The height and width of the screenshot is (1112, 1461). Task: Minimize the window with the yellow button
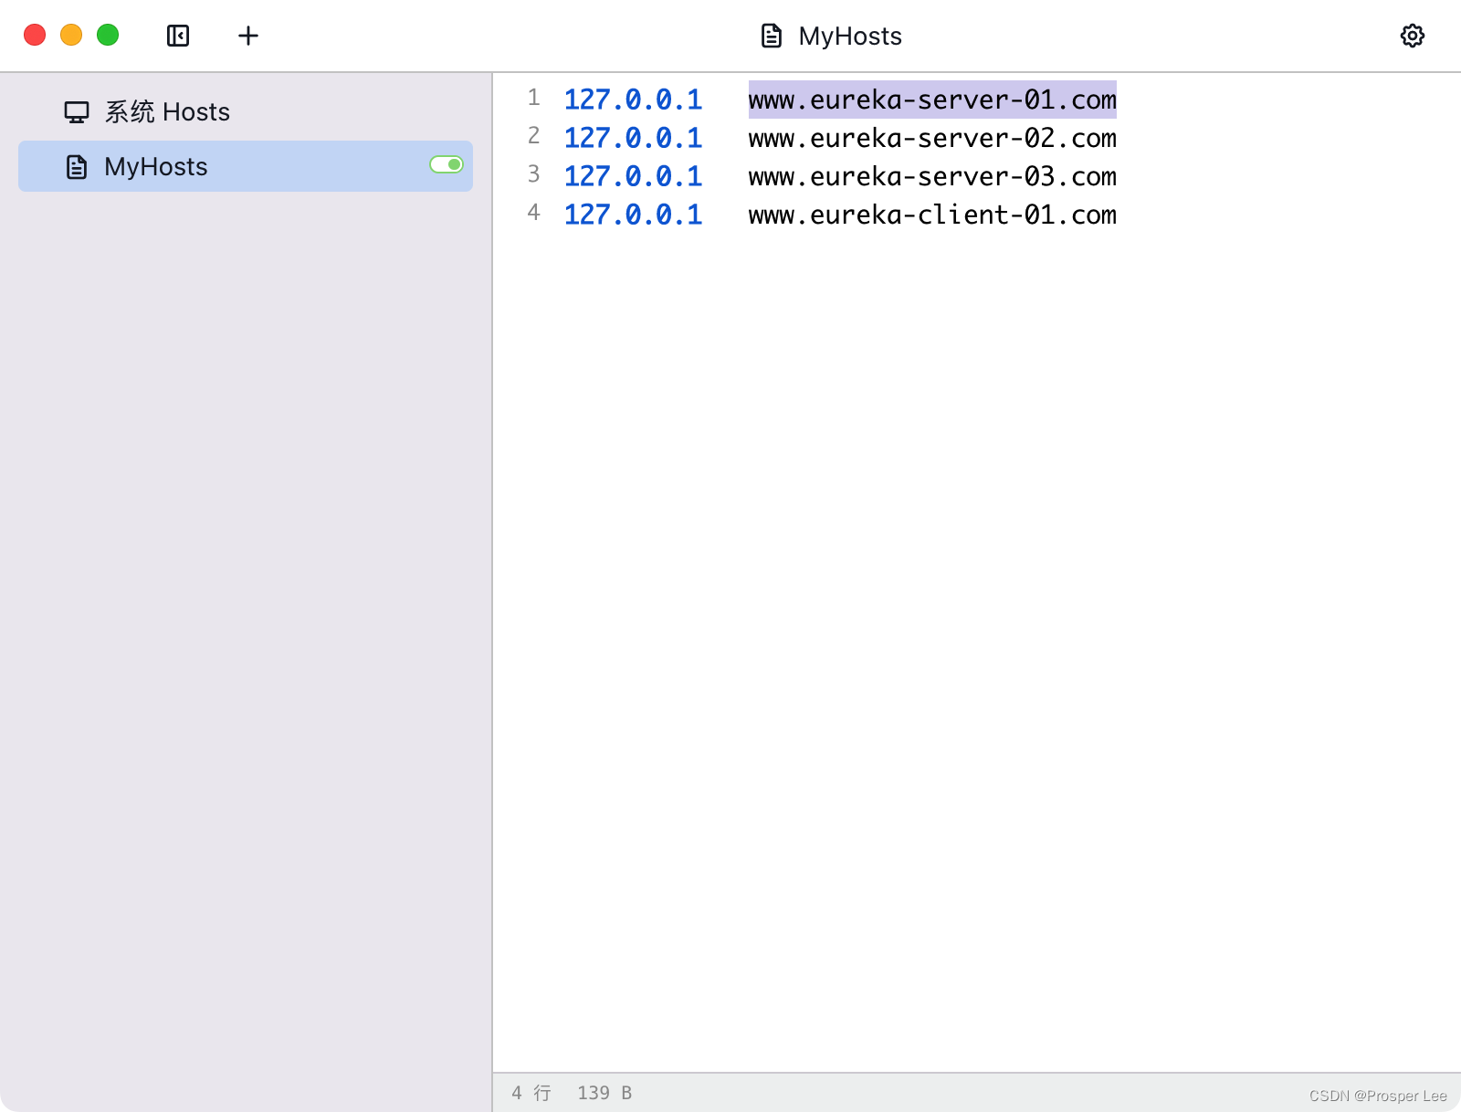click(71, 35)
